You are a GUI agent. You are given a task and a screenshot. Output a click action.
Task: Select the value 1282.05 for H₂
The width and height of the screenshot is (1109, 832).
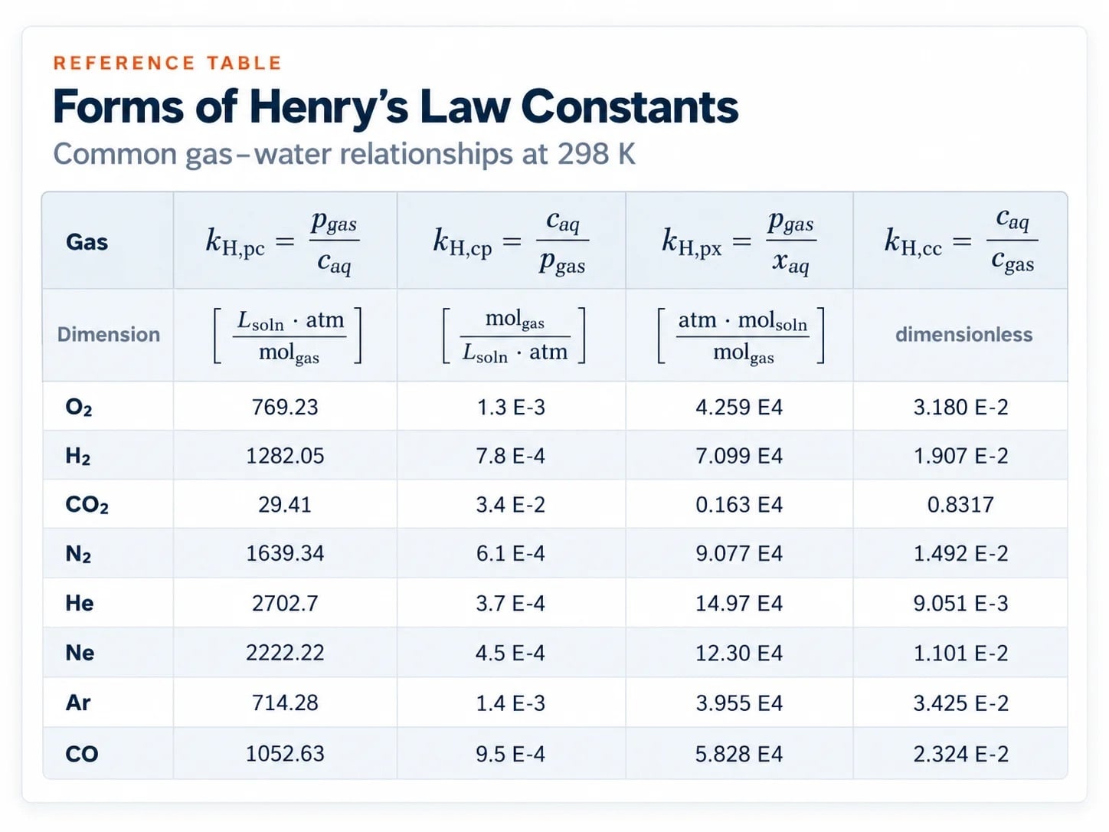pos(285,456)
